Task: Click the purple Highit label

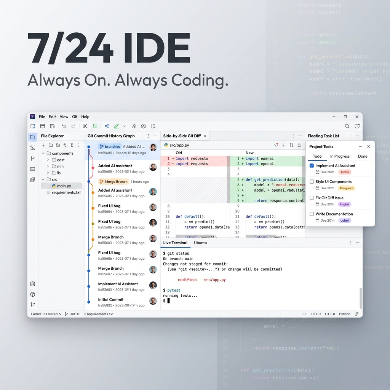Action: pos(344,205)
